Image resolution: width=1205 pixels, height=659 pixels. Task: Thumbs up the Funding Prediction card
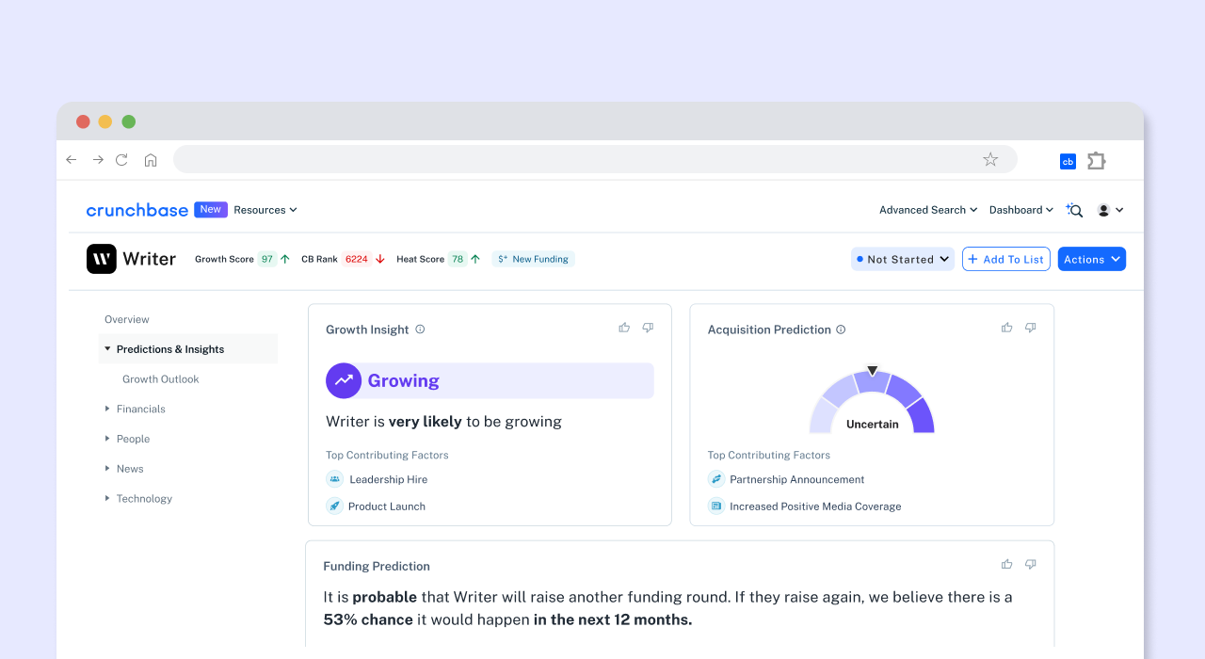point(1006,564)
